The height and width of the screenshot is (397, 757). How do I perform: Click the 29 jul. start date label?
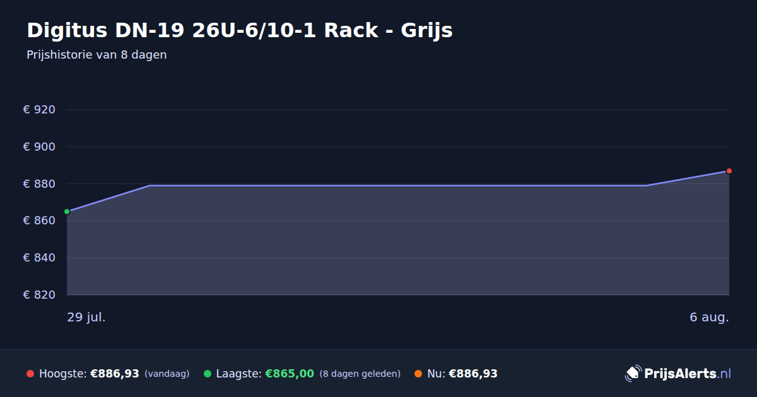86,317
